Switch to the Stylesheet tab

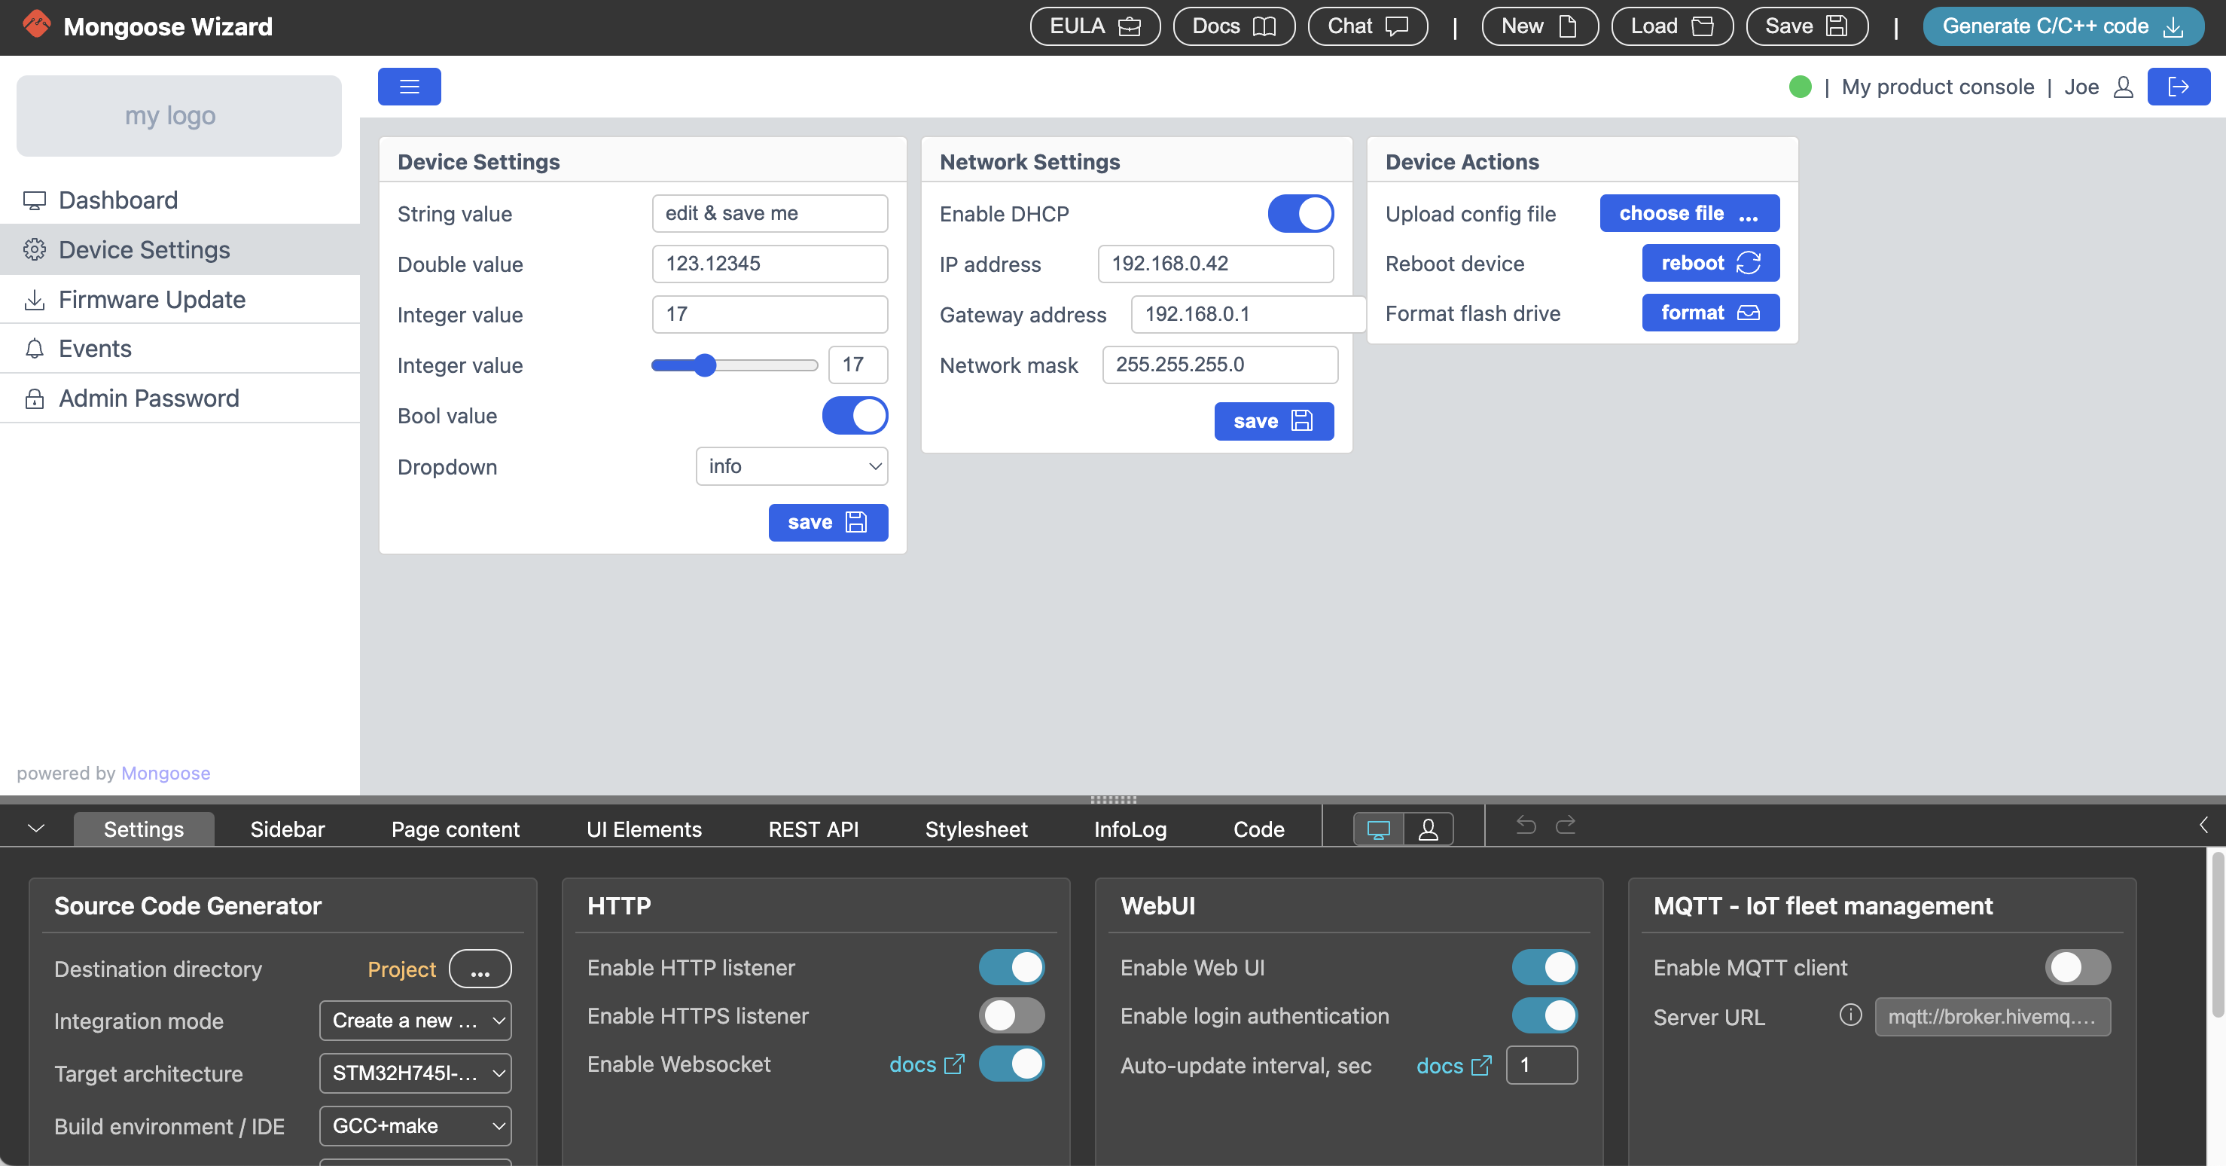[977, 829]
